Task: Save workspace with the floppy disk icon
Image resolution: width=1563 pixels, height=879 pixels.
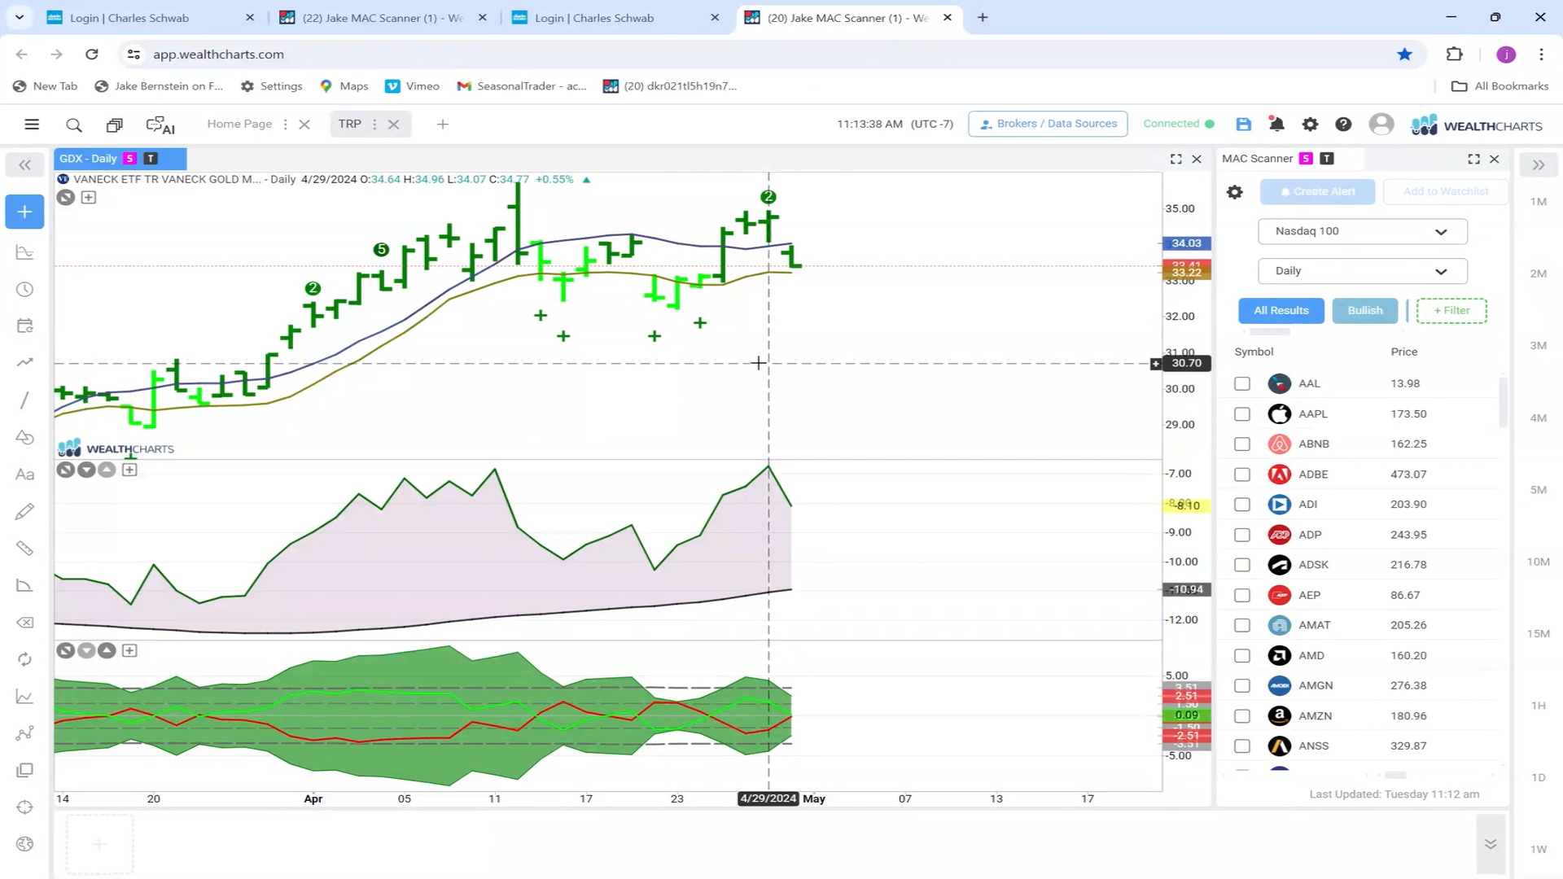Action: pos(1243,125)
